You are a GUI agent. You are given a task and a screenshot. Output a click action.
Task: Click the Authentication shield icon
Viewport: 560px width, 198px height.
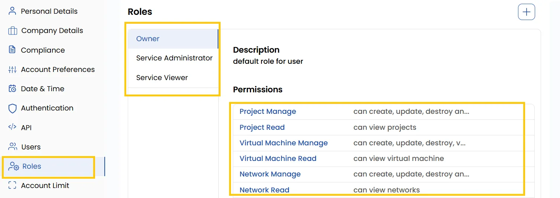point(13,108)
